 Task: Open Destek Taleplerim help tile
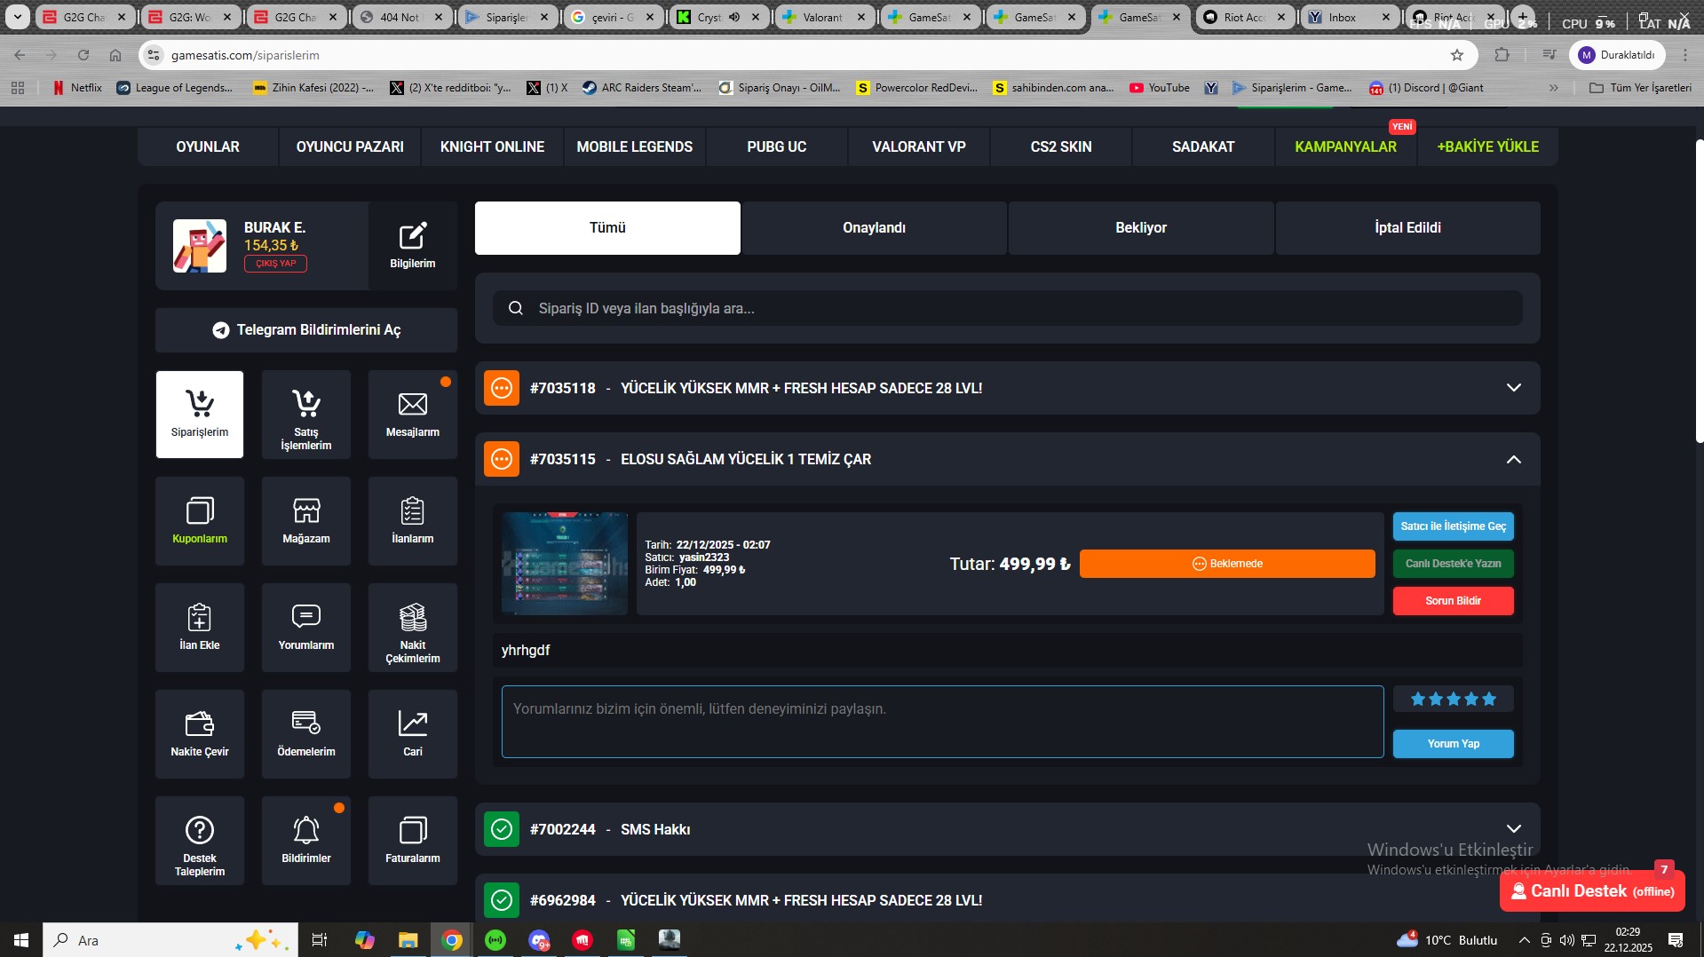coord(200,841)
